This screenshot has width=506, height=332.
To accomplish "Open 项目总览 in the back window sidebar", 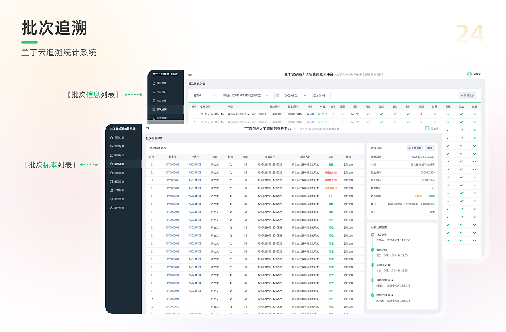I will click(161, 83).
